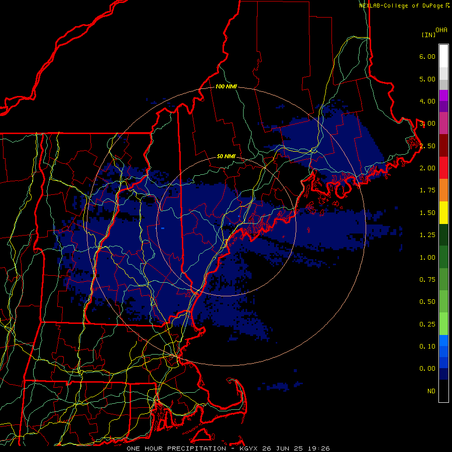Click the 100 NMI range ring label

tap(226, 86)
